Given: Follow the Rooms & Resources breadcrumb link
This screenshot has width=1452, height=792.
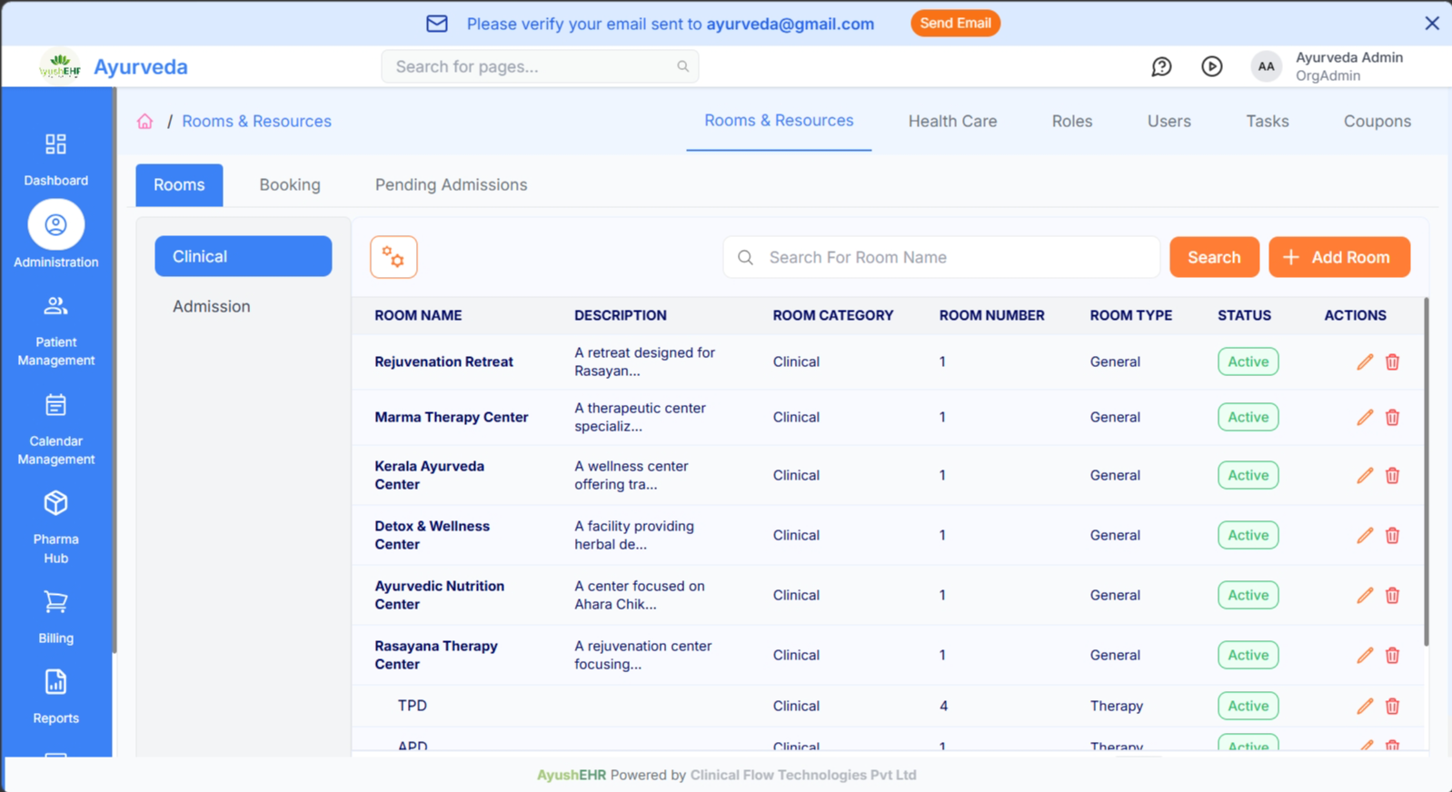Looking at the screenshot, I should (256, 121).
